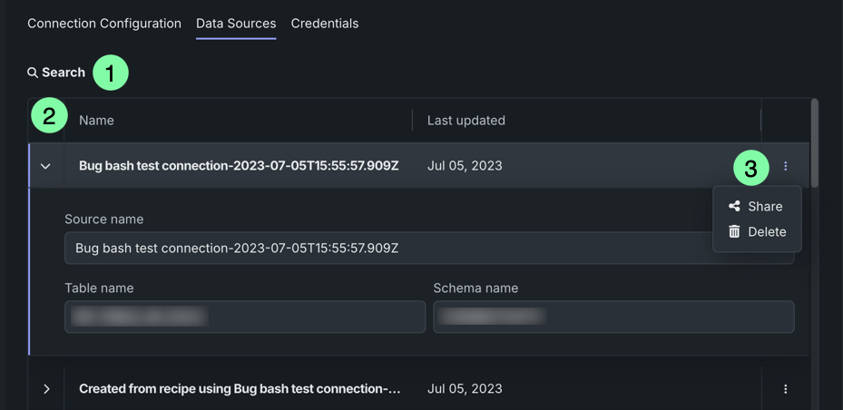This screenshot has width=843, height=410.
Task: Select Created from recipe data source name
Action: tap(240, 388)
